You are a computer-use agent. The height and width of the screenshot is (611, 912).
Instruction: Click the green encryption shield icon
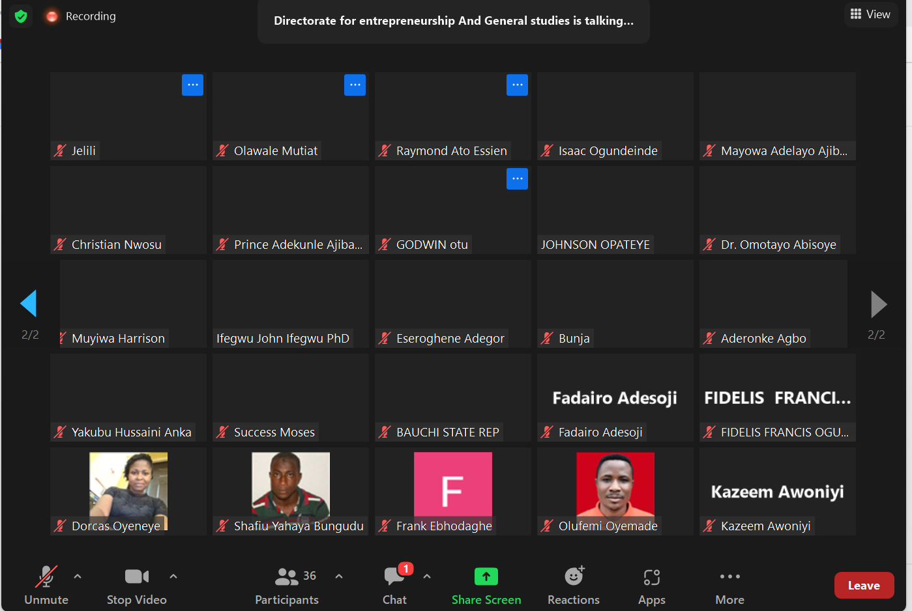click(21, 16)
